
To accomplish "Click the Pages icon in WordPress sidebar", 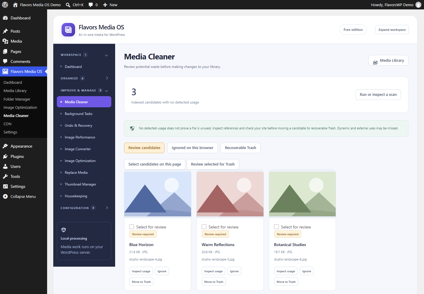I will [5, 51].
